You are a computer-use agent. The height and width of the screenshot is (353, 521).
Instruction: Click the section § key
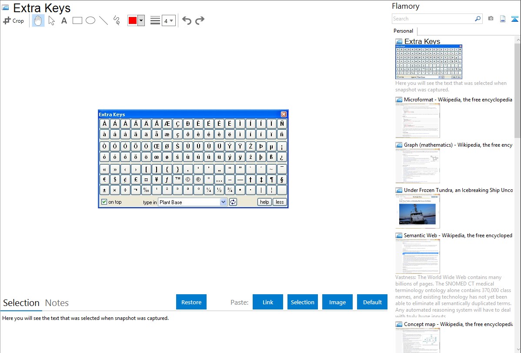pyautogui.click(x=282, y=180)
